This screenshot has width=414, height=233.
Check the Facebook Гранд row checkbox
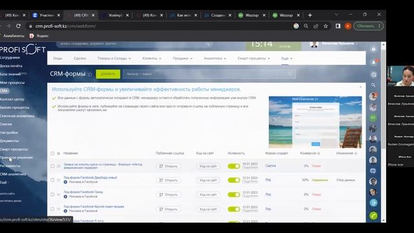52,194
